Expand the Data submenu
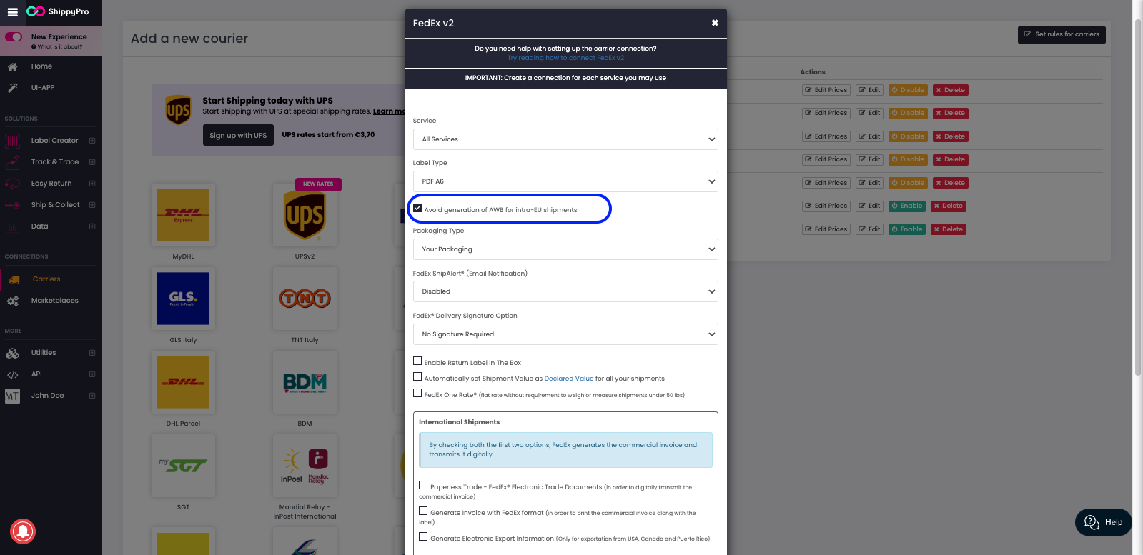1143x555 pixels. click(x=92, y=226)
